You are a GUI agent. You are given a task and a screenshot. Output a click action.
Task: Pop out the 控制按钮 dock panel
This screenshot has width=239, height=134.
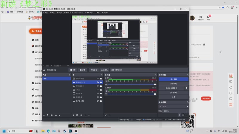(188, 75)
